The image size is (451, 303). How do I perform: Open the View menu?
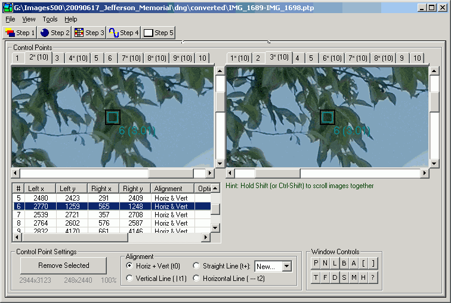(29, 19)
